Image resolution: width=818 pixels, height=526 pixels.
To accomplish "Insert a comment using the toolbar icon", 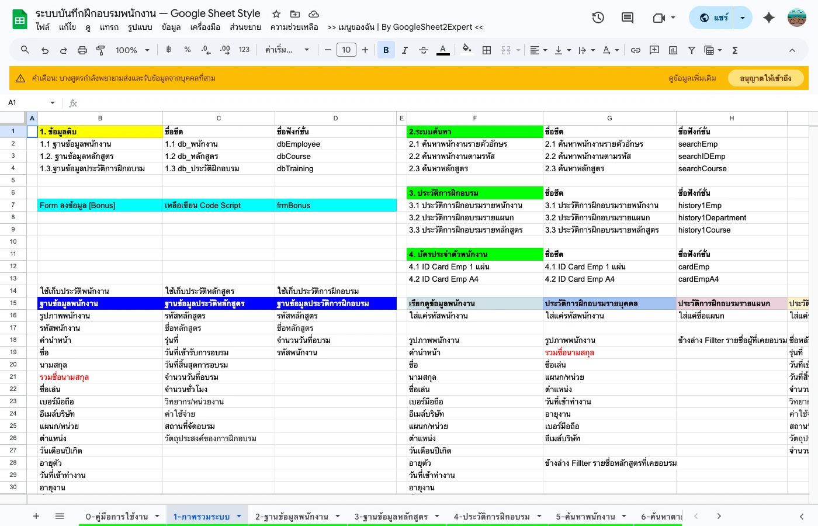I will pyautogui.click(x=654, y=50).
